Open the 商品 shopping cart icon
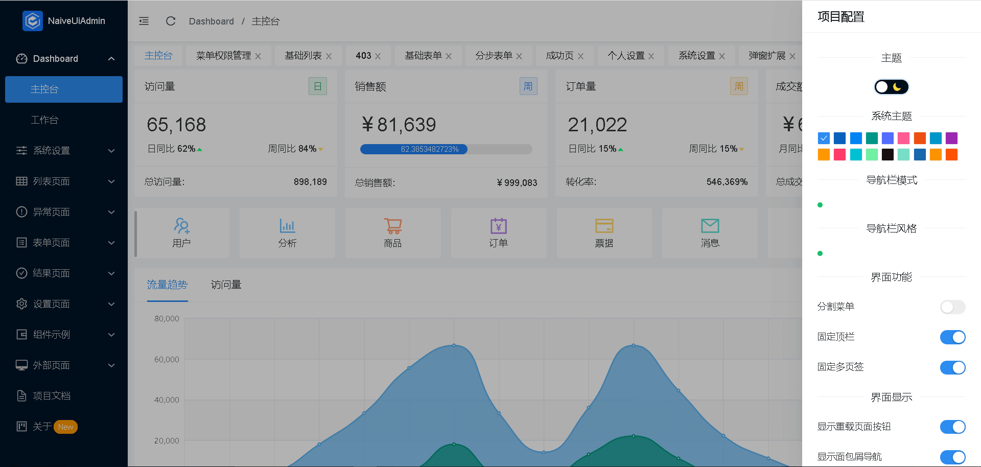Screen dimensions: 981x467 tap(393, 226)
